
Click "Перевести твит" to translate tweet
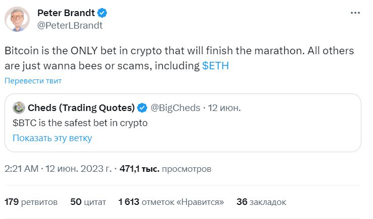click(33, 80)
